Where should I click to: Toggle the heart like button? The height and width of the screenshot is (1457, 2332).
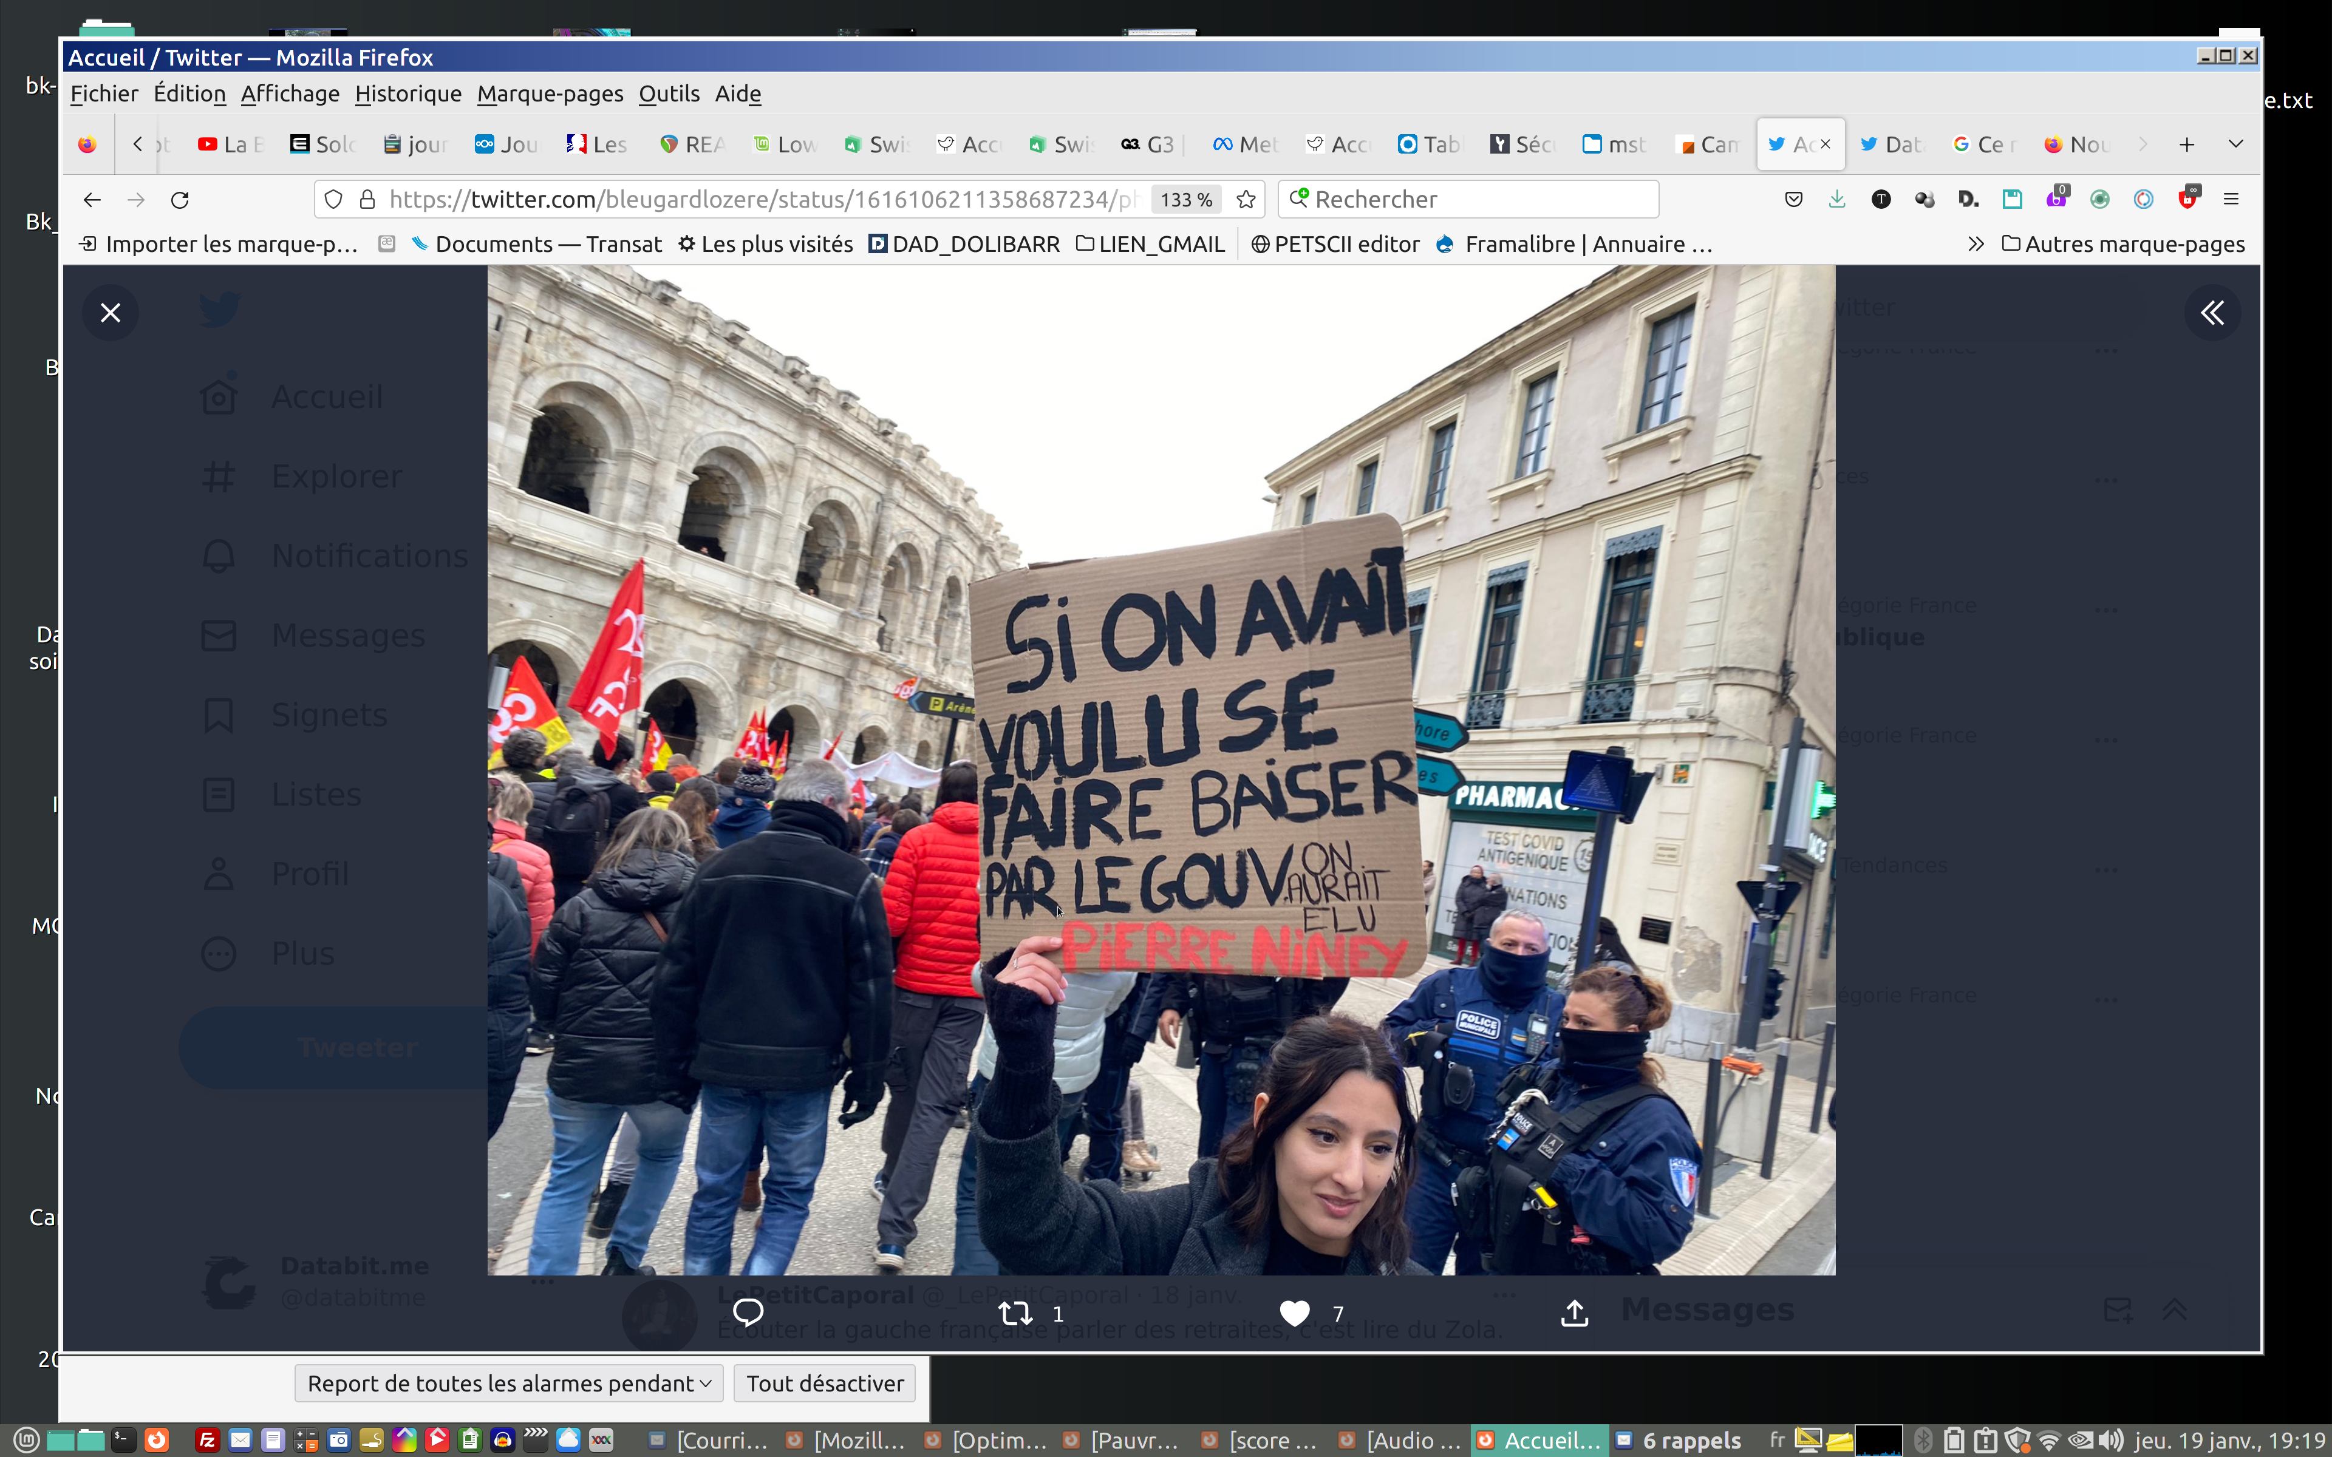tap(1294, 1313)
